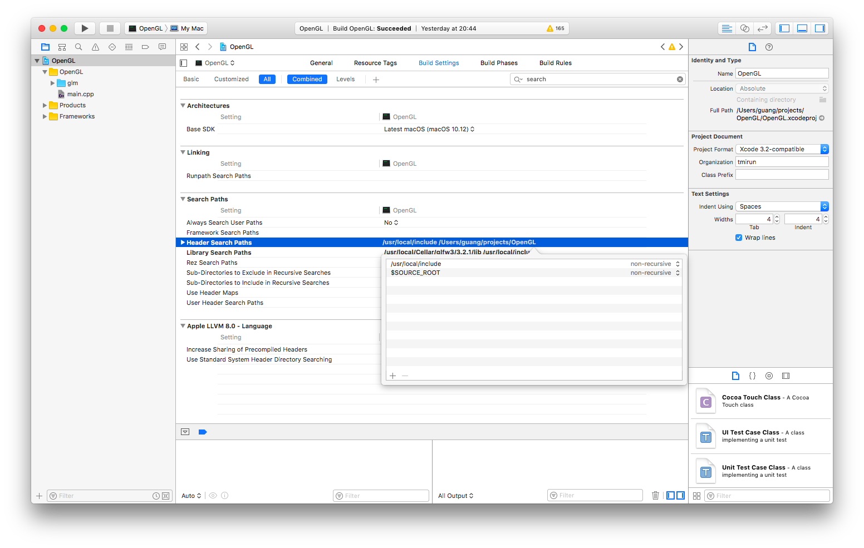
Task: Open the Code Snippet library
Action: [x=752, y=376]
